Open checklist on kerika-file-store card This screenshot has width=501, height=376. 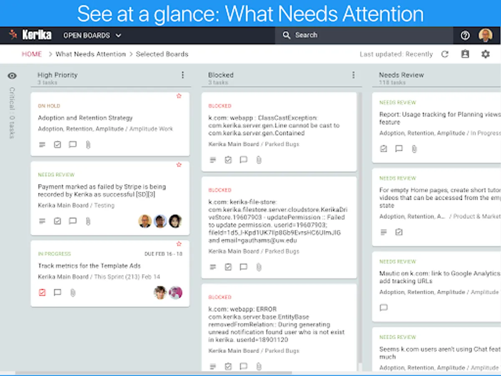(228, 267)
